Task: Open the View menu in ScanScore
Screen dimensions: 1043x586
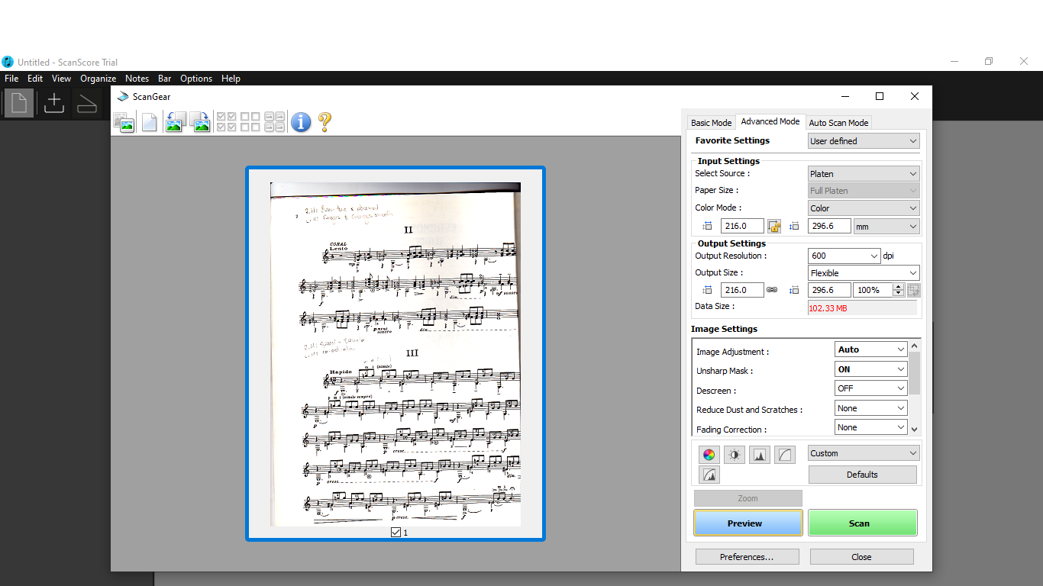Action: coord(62,79)
